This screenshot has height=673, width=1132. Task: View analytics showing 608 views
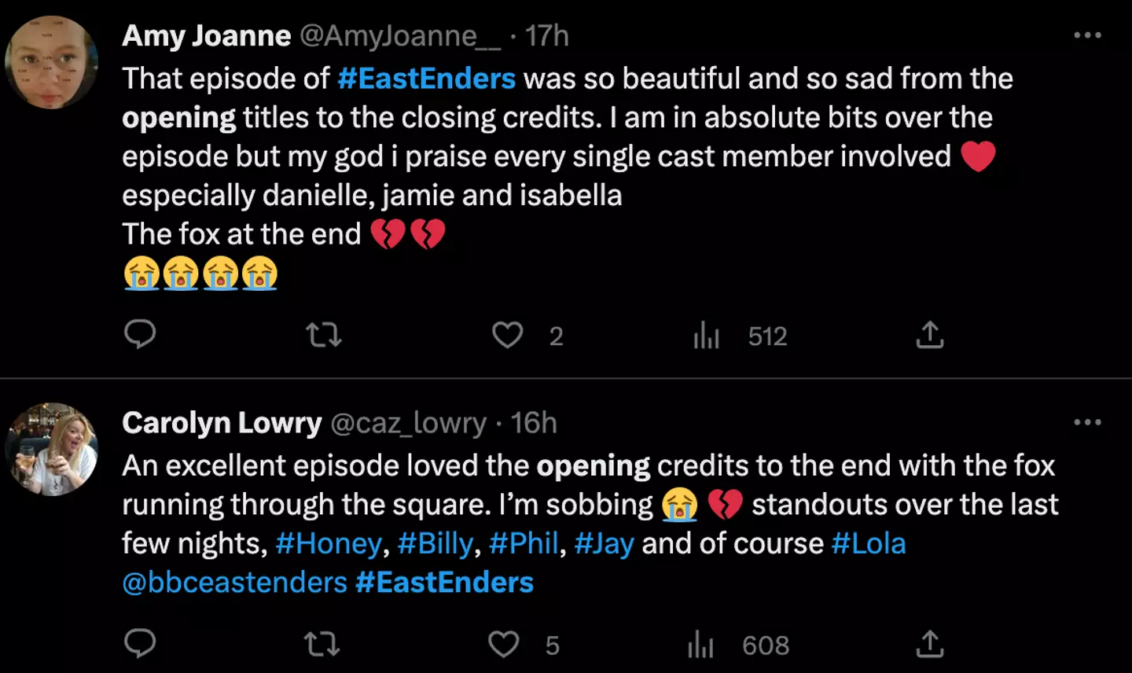point(701,645)
